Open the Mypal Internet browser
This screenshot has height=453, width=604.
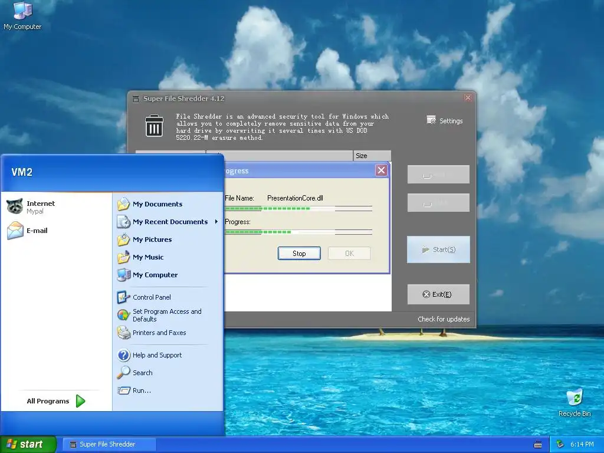(31, 207)
